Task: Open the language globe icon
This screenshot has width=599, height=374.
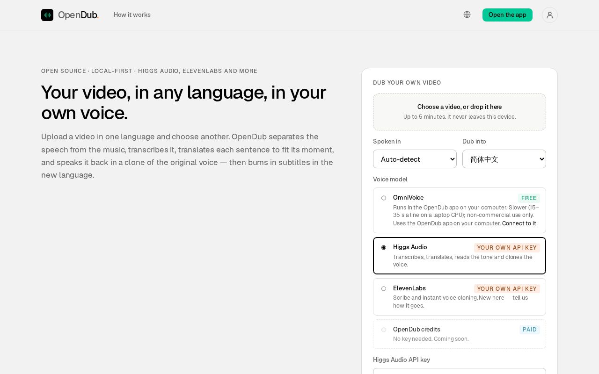Action: 467,14
